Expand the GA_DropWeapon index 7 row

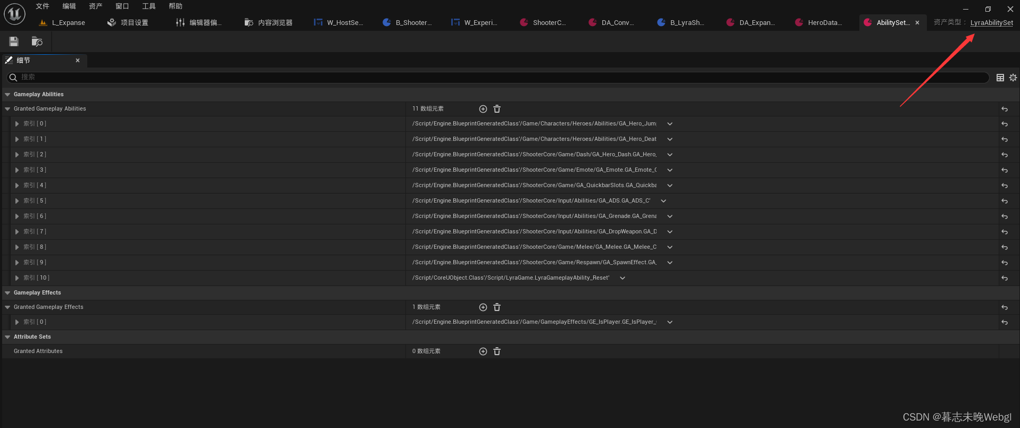point(17,232)
